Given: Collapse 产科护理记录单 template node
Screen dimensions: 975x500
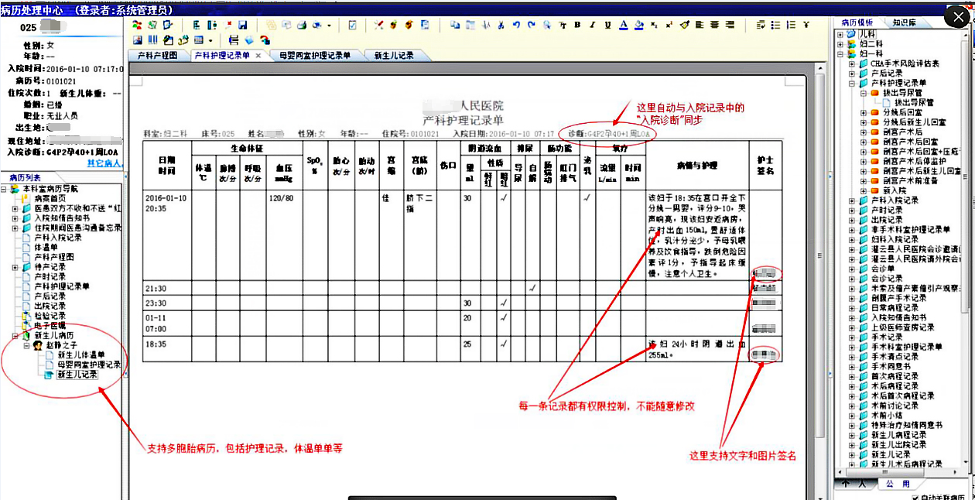Looking at the screenshot, I should coord(852,83).
